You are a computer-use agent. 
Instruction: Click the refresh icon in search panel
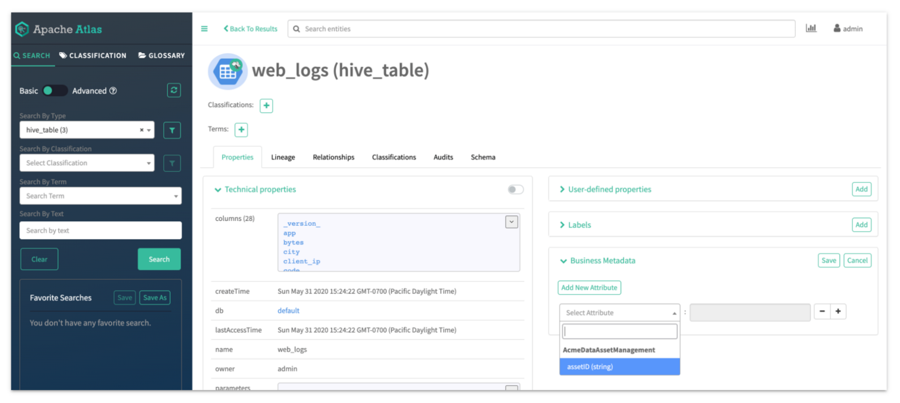point(174,91)
